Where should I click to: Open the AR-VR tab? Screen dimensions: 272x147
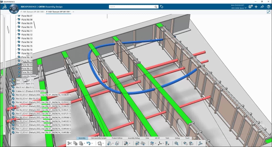click(157, 138)
